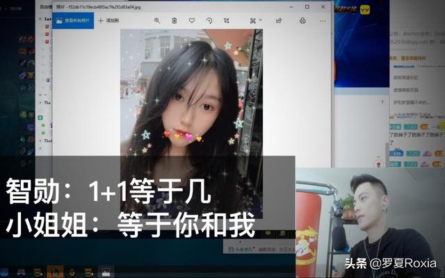Open the edit and create tool icon
The width and height of the screenshot is (445, 278).
[252, 21]
